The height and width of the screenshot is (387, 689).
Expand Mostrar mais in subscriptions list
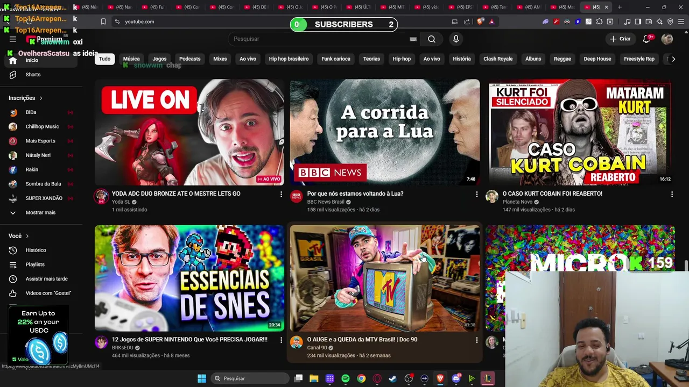41,212
